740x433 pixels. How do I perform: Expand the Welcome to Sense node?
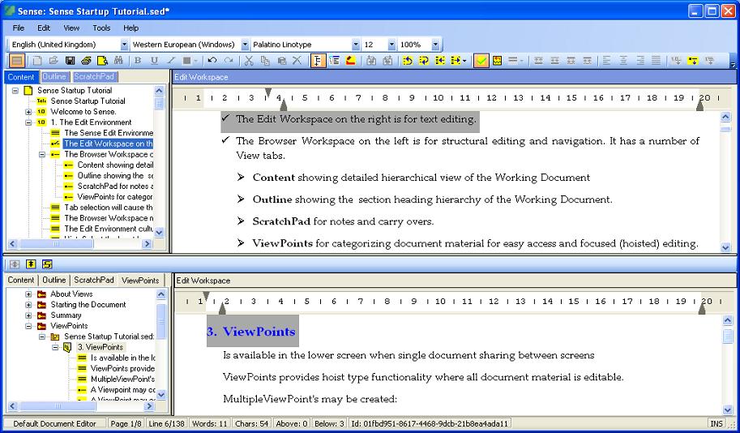coord(28,112)
